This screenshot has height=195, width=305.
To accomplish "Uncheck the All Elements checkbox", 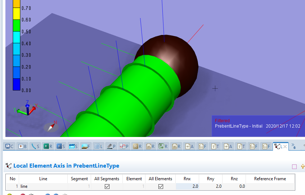I will coord(161,186).
